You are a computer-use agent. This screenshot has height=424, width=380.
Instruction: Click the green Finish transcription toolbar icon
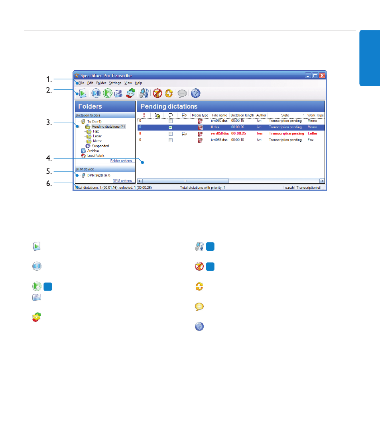[108, 93]
